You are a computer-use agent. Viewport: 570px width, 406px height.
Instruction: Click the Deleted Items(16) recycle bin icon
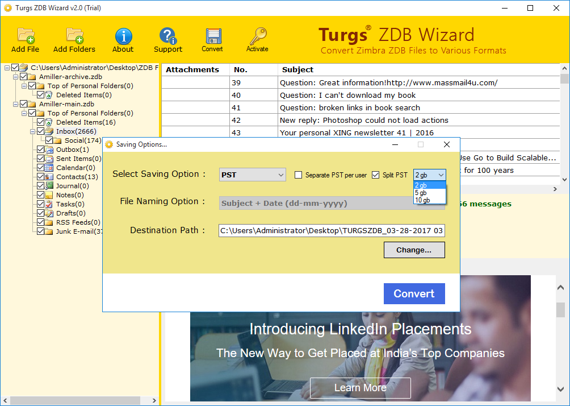click(49, 122)
